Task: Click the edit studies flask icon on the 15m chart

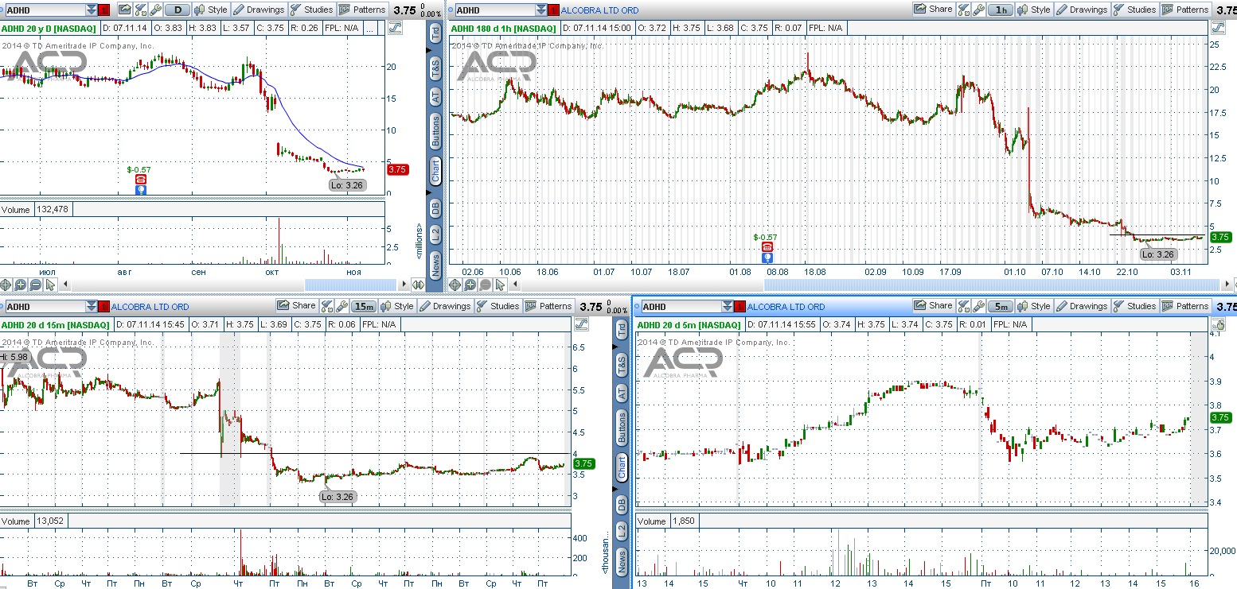Action: click(x=326, y=306)
